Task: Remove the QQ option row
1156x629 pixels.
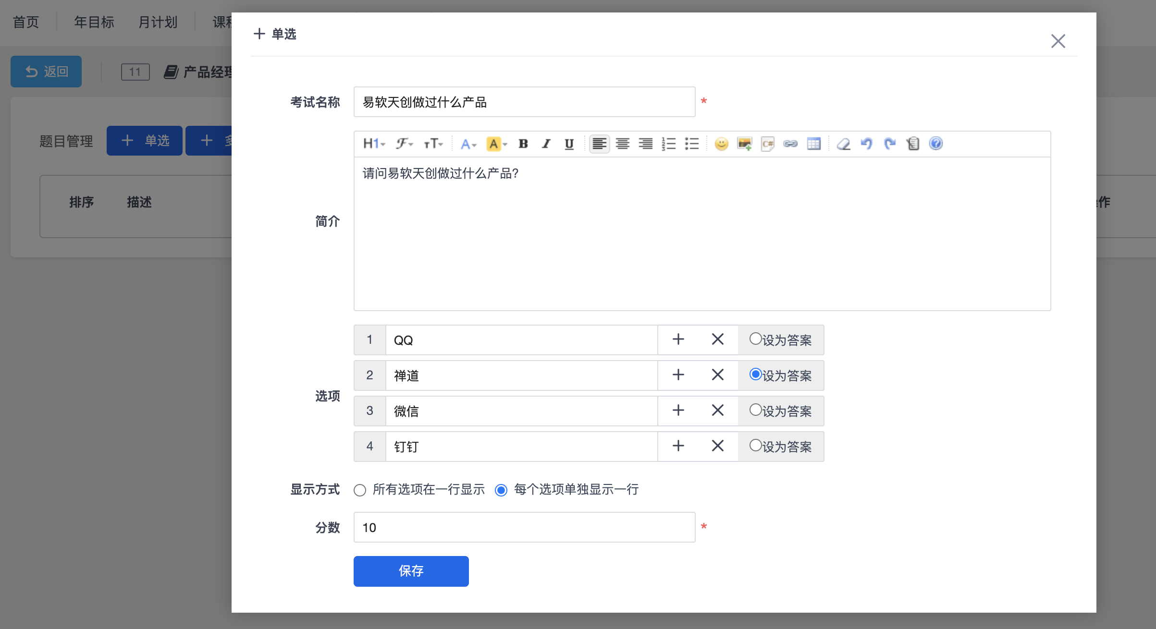Action: pos(718,339)
